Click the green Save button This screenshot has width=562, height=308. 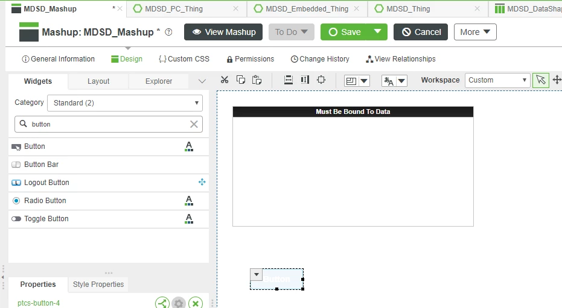tap(343, 32)
